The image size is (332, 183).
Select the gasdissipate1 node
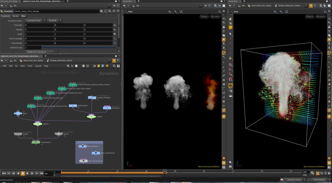coord(73,106)
